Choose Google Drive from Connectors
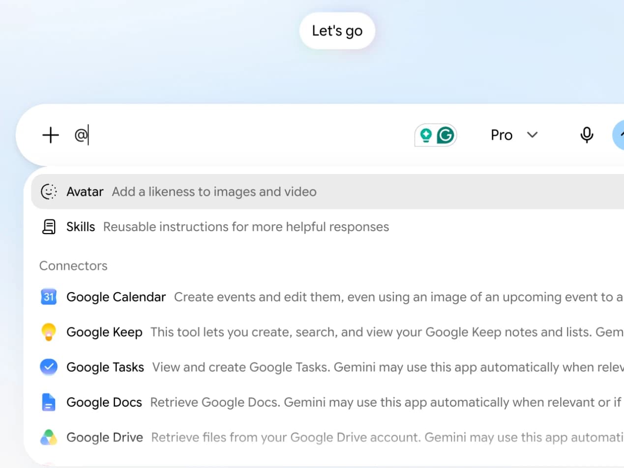The width and height of the screenshot is (624, 468). [x=327, y=438]
